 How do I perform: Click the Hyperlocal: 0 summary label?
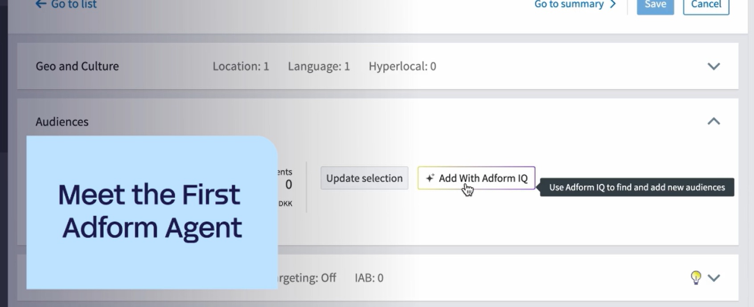click(x=402, y=66)
